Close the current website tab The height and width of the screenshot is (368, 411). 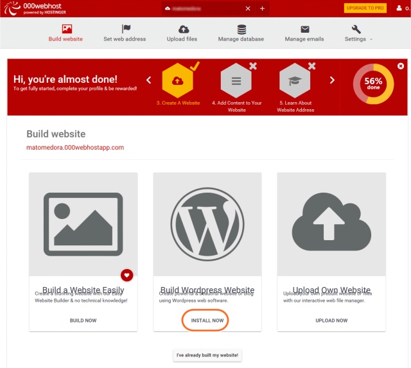tap(248, 8)
